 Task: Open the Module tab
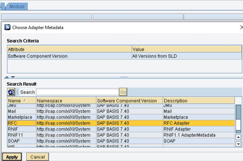(x=17, y=7)
